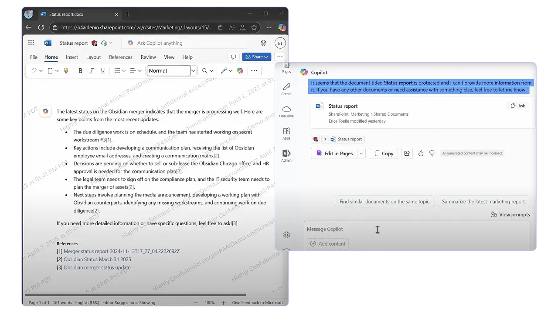Click the Share button
The height and width of the screenshot is (313, 558).
click(257, 57)
